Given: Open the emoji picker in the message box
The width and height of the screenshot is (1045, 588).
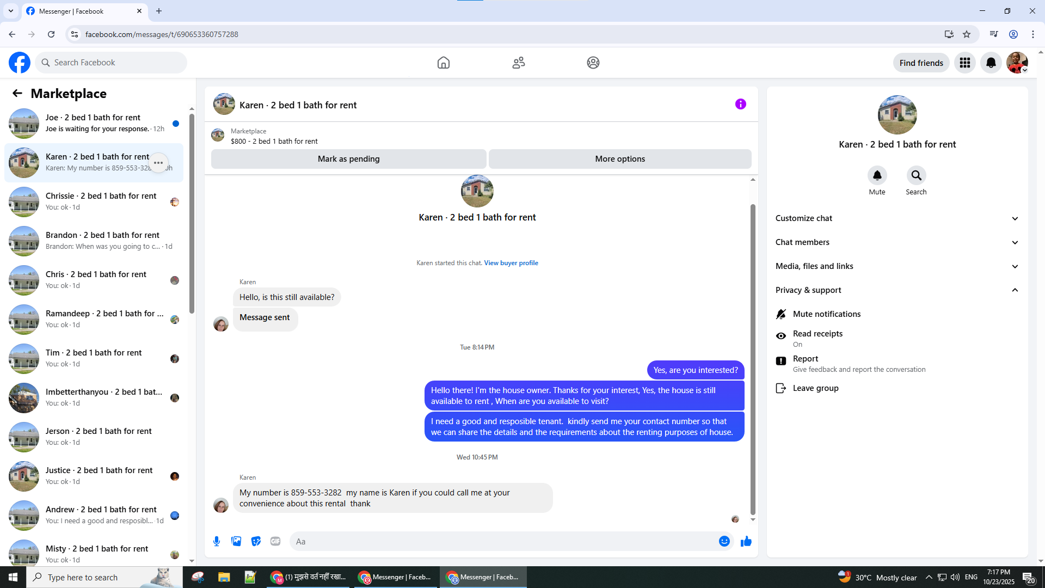Looking at the screenshot, I should coord(724,541).
